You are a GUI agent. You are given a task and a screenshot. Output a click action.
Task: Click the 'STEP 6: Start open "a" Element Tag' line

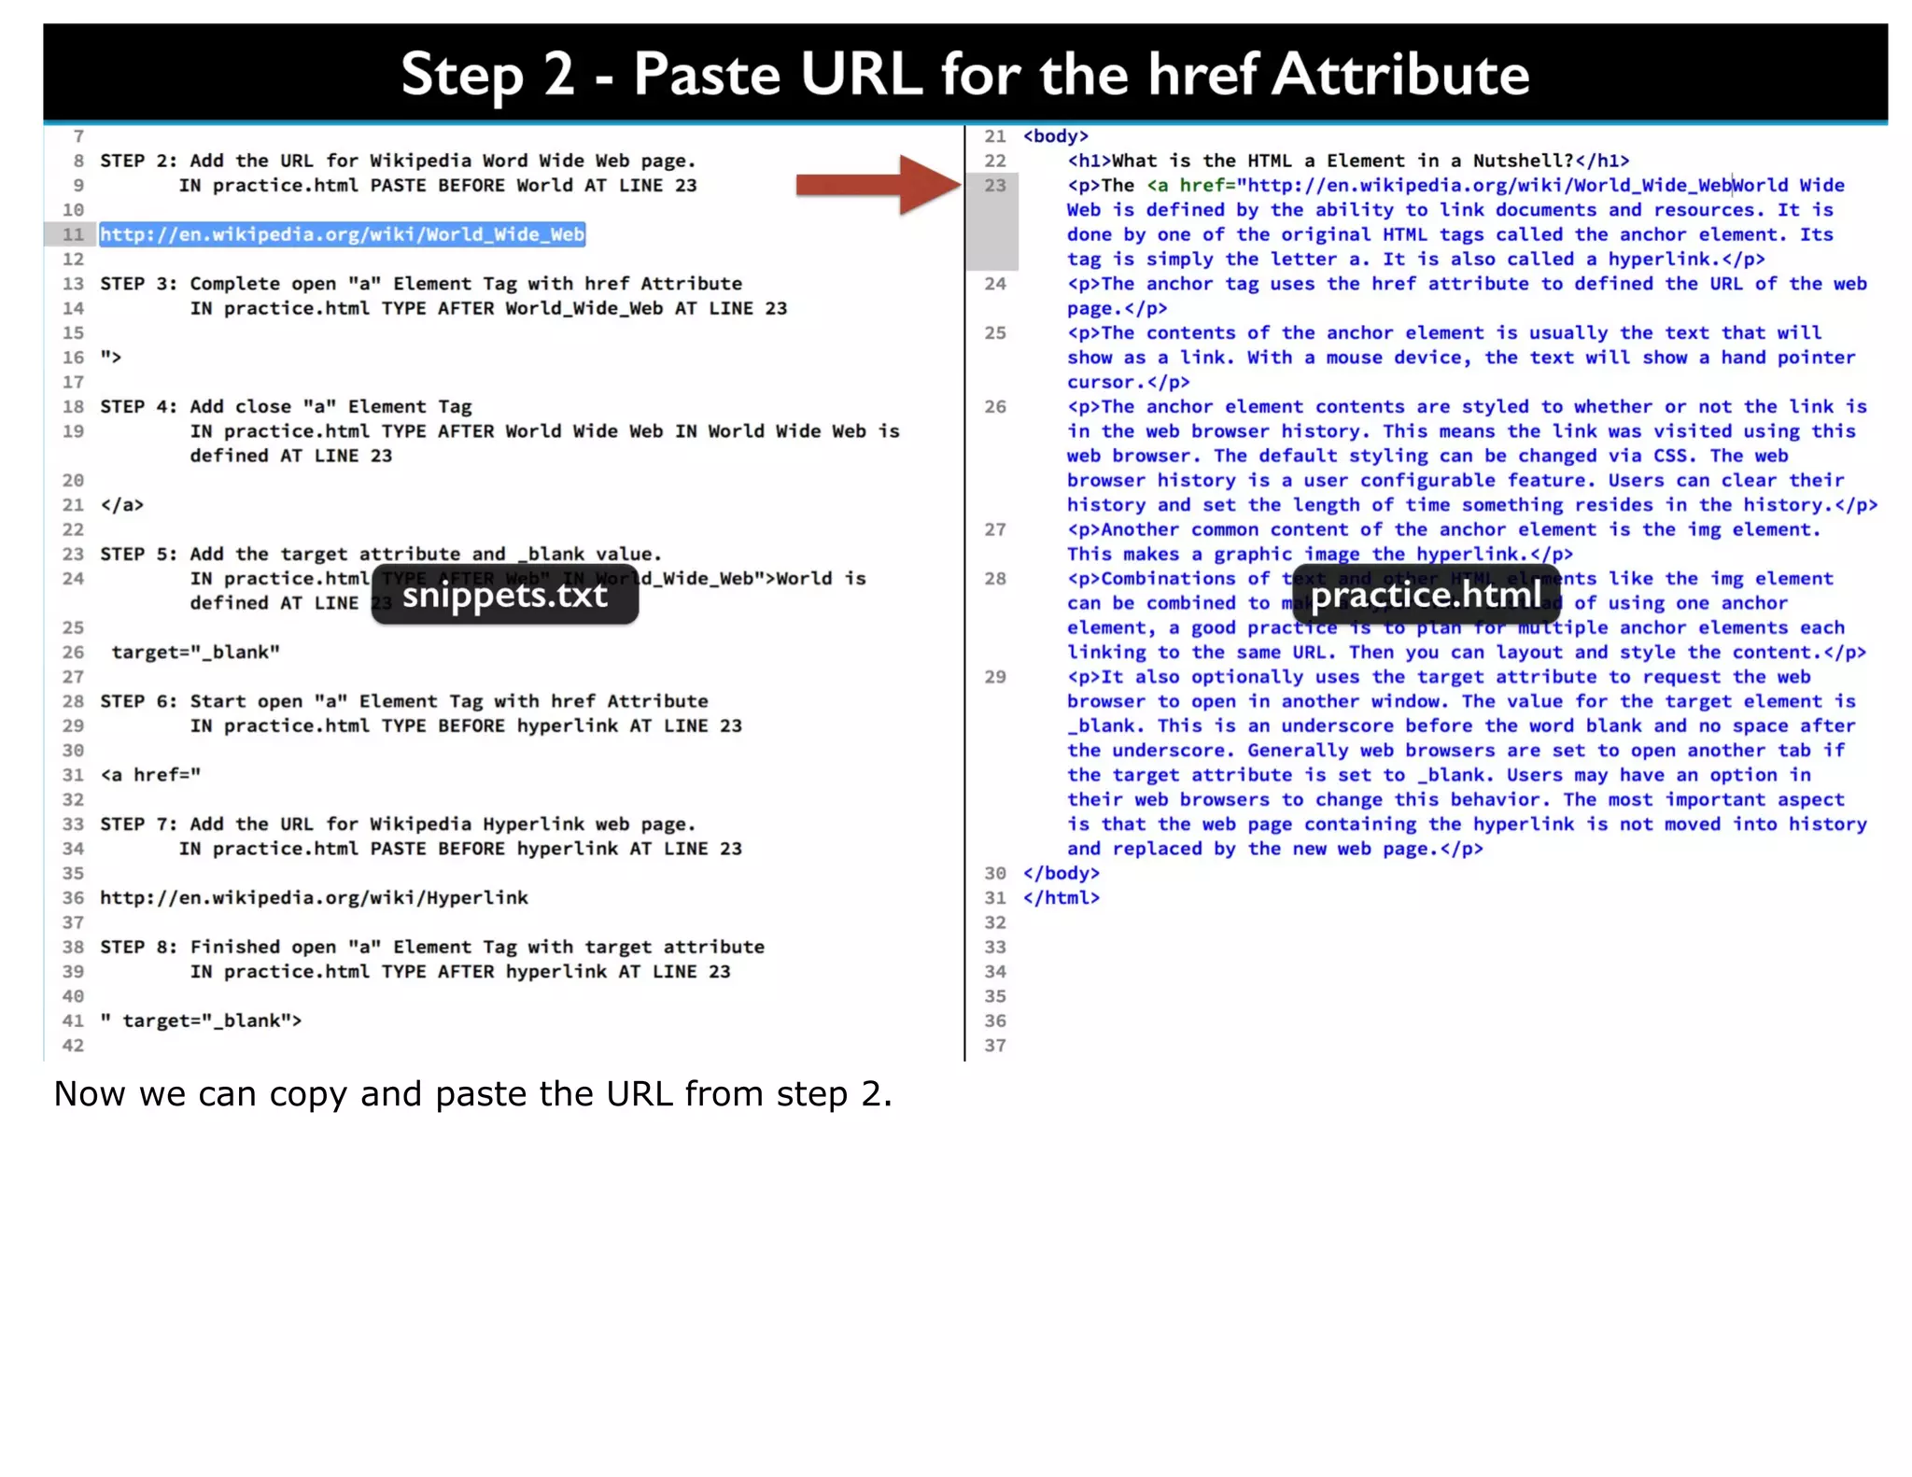point(404,701)
